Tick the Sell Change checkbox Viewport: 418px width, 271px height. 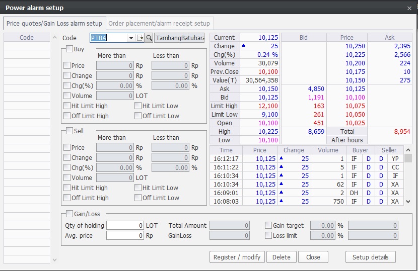pyautogui.click(x=67, y=157)
